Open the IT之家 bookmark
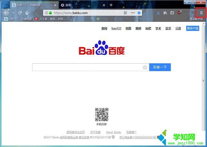 (50, 19)
